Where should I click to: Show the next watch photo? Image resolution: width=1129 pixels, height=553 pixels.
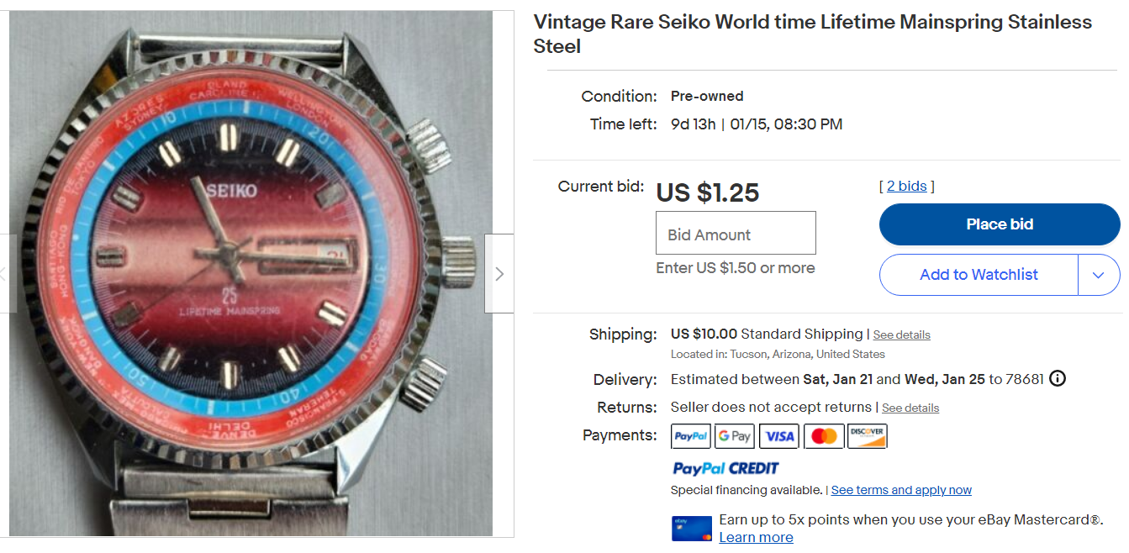click(x=499, y=274)
